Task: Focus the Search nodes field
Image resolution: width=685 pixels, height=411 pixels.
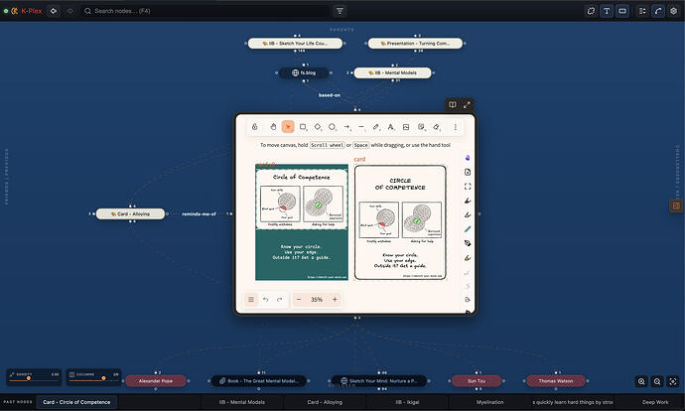Action: 205,11
